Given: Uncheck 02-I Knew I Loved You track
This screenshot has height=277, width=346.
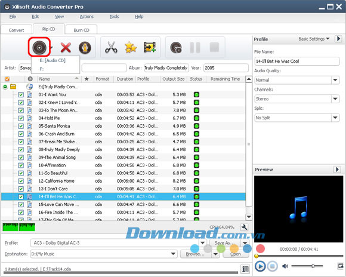Looking at the screenshot, I should coord(21,103).
